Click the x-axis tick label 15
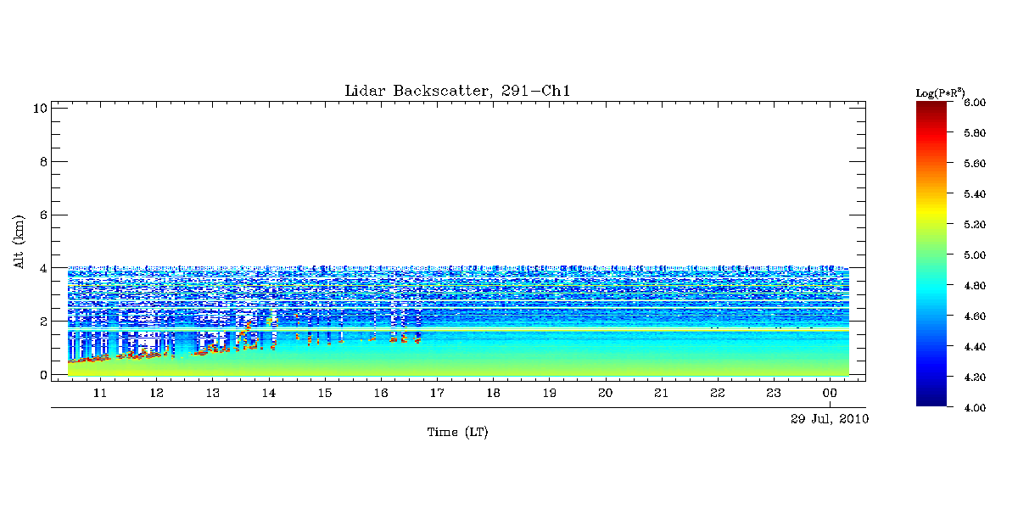This screenshot has height=509, width=1018. click(x=324, y=394)
